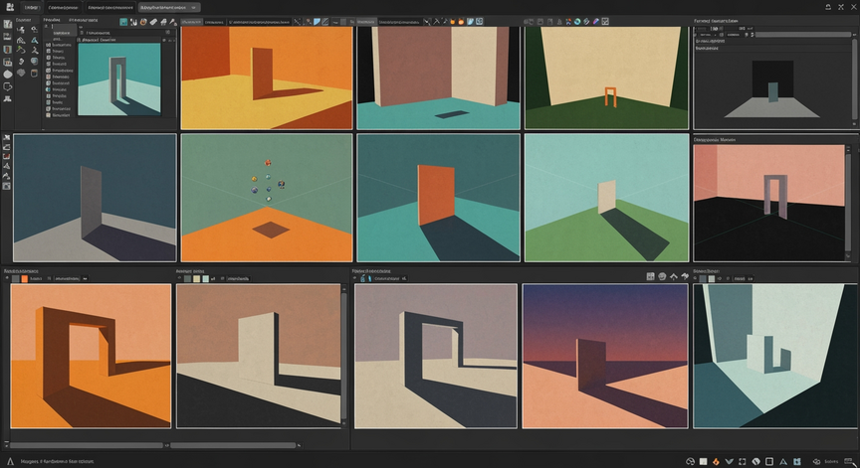The width and height of the screenshot is (860, 468).
Task: Click the vertical scrollbar in top-right properties panel
Action: [x=854, y=79]
